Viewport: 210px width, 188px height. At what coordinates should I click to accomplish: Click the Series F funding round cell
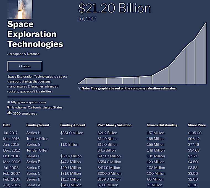[x=33, y=156]
